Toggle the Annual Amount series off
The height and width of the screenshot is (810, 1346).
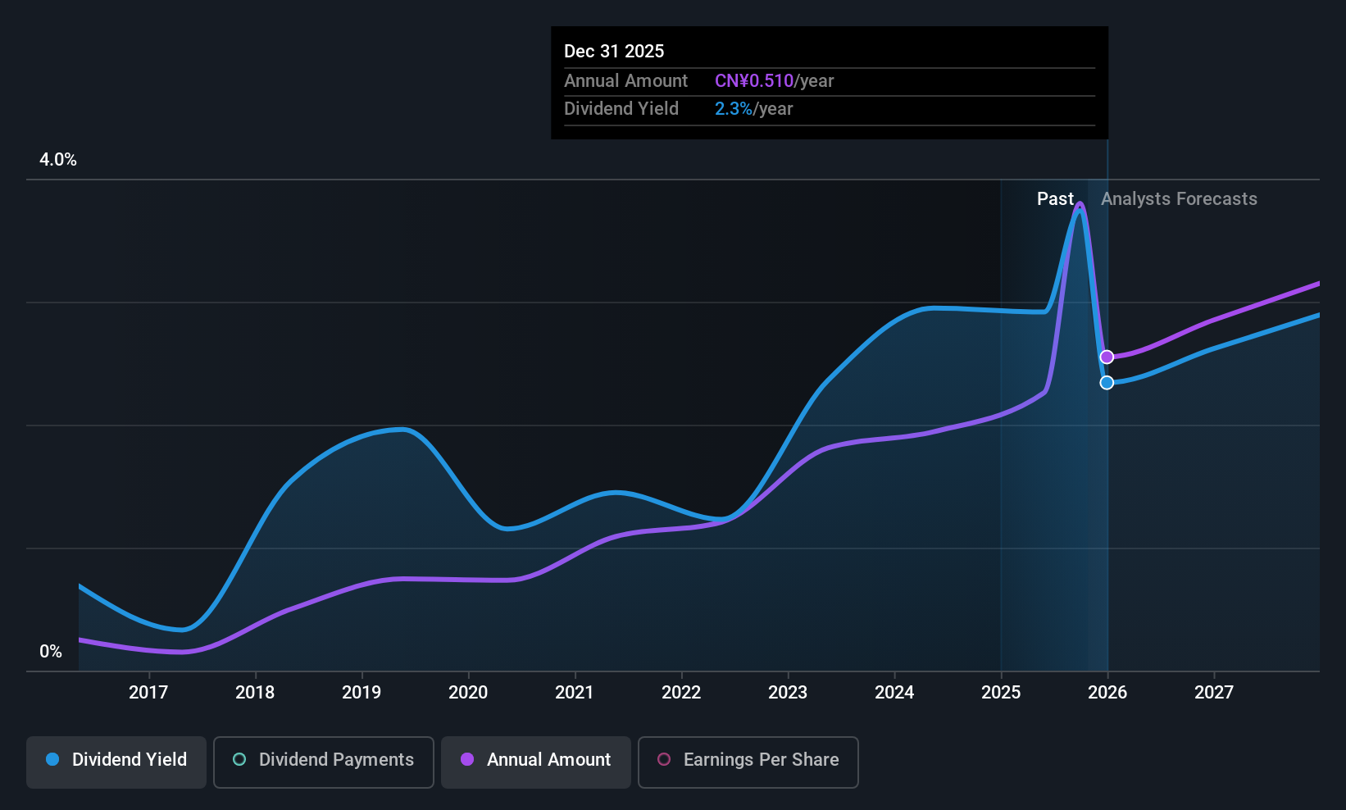click(536, 762)
